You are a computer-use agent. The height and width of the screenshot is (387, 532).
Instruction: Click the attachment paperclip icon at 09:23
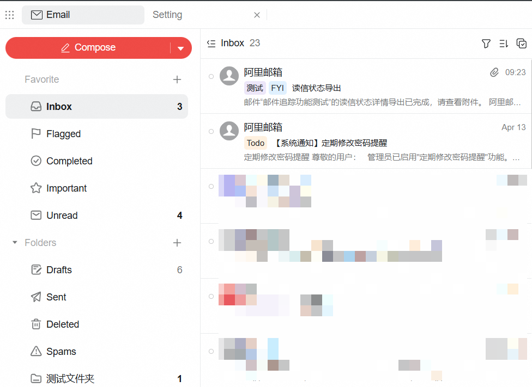click(x=494, y=72)
